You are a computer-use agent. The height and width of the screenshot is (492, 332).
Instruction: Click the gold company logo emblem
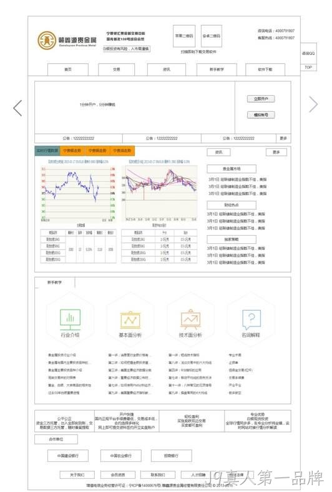click(x=47, y=40)
